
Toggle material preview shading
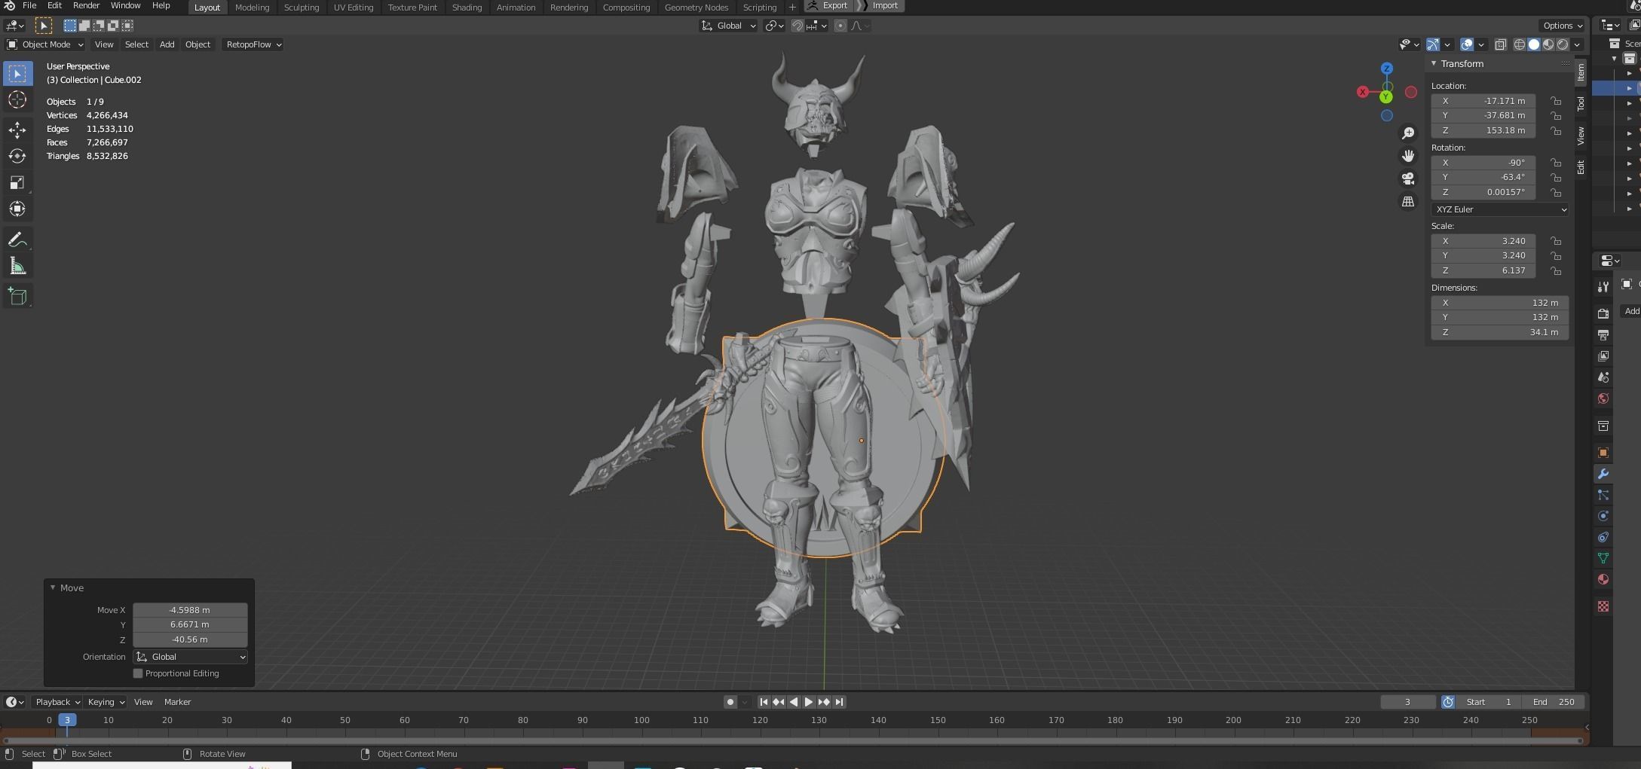tap(1548, 44)
